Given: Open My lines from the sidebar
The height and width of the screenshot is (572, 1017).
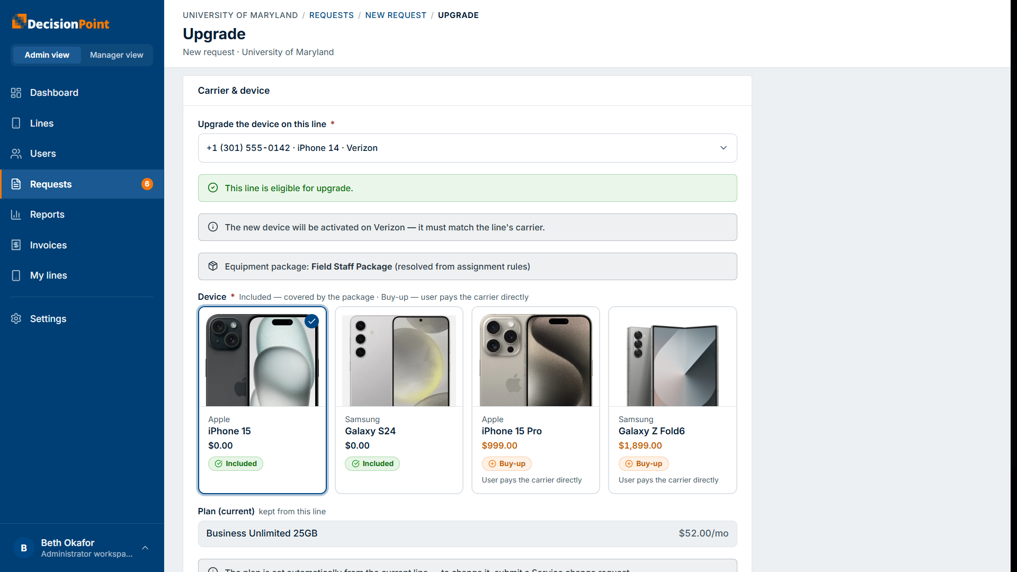Looking at the screenshot, I should tap(82, 275).
